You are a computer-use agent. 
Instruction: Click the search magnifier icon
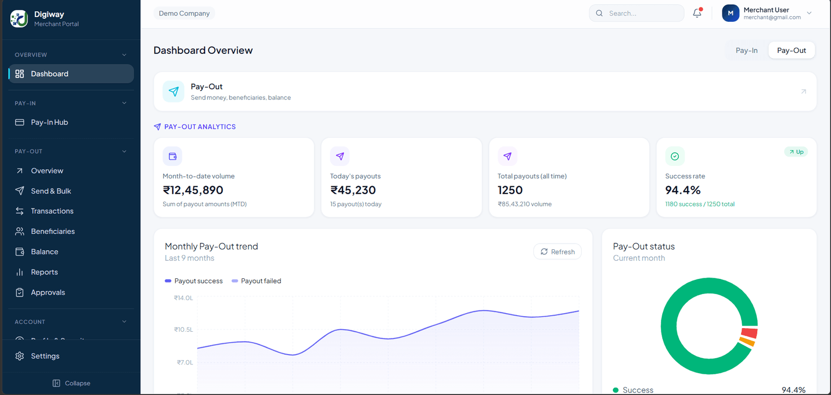(x=599, y=13)
